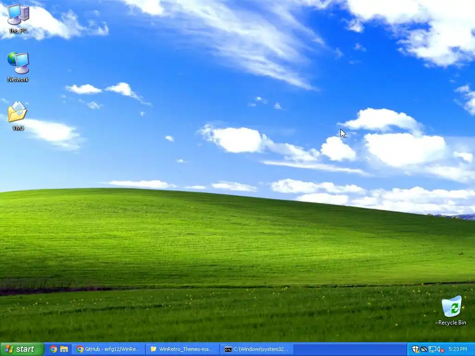This screenshot has height=356, width=475.
Task: Select the Recycle Bin icon
Action: pyautogui.click(x=452, y=311)
